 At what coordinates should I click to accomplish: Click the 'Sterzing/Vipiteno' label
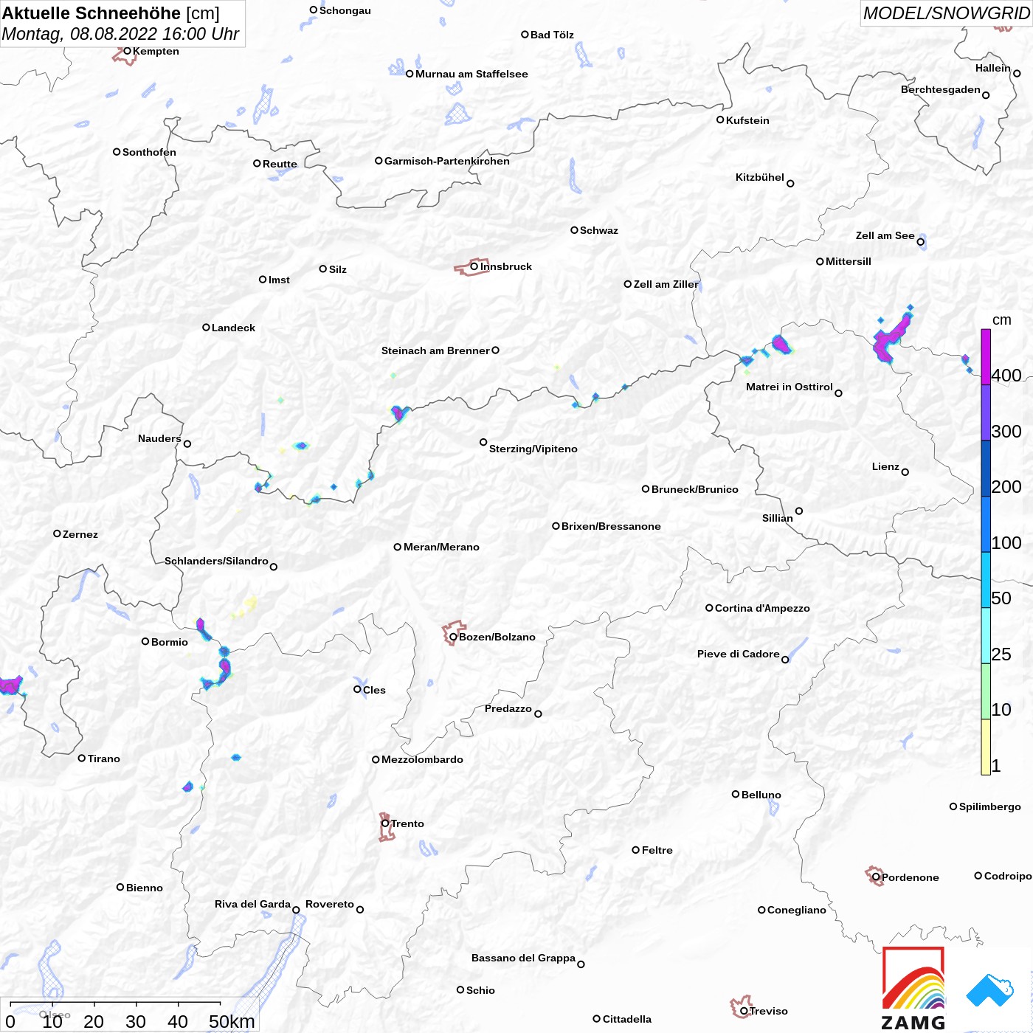pos(533,449)
